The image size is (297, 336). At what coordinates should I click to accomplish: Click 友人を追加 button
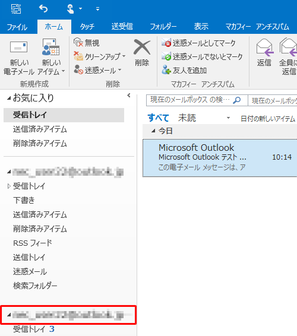click(x=184, y=70)
